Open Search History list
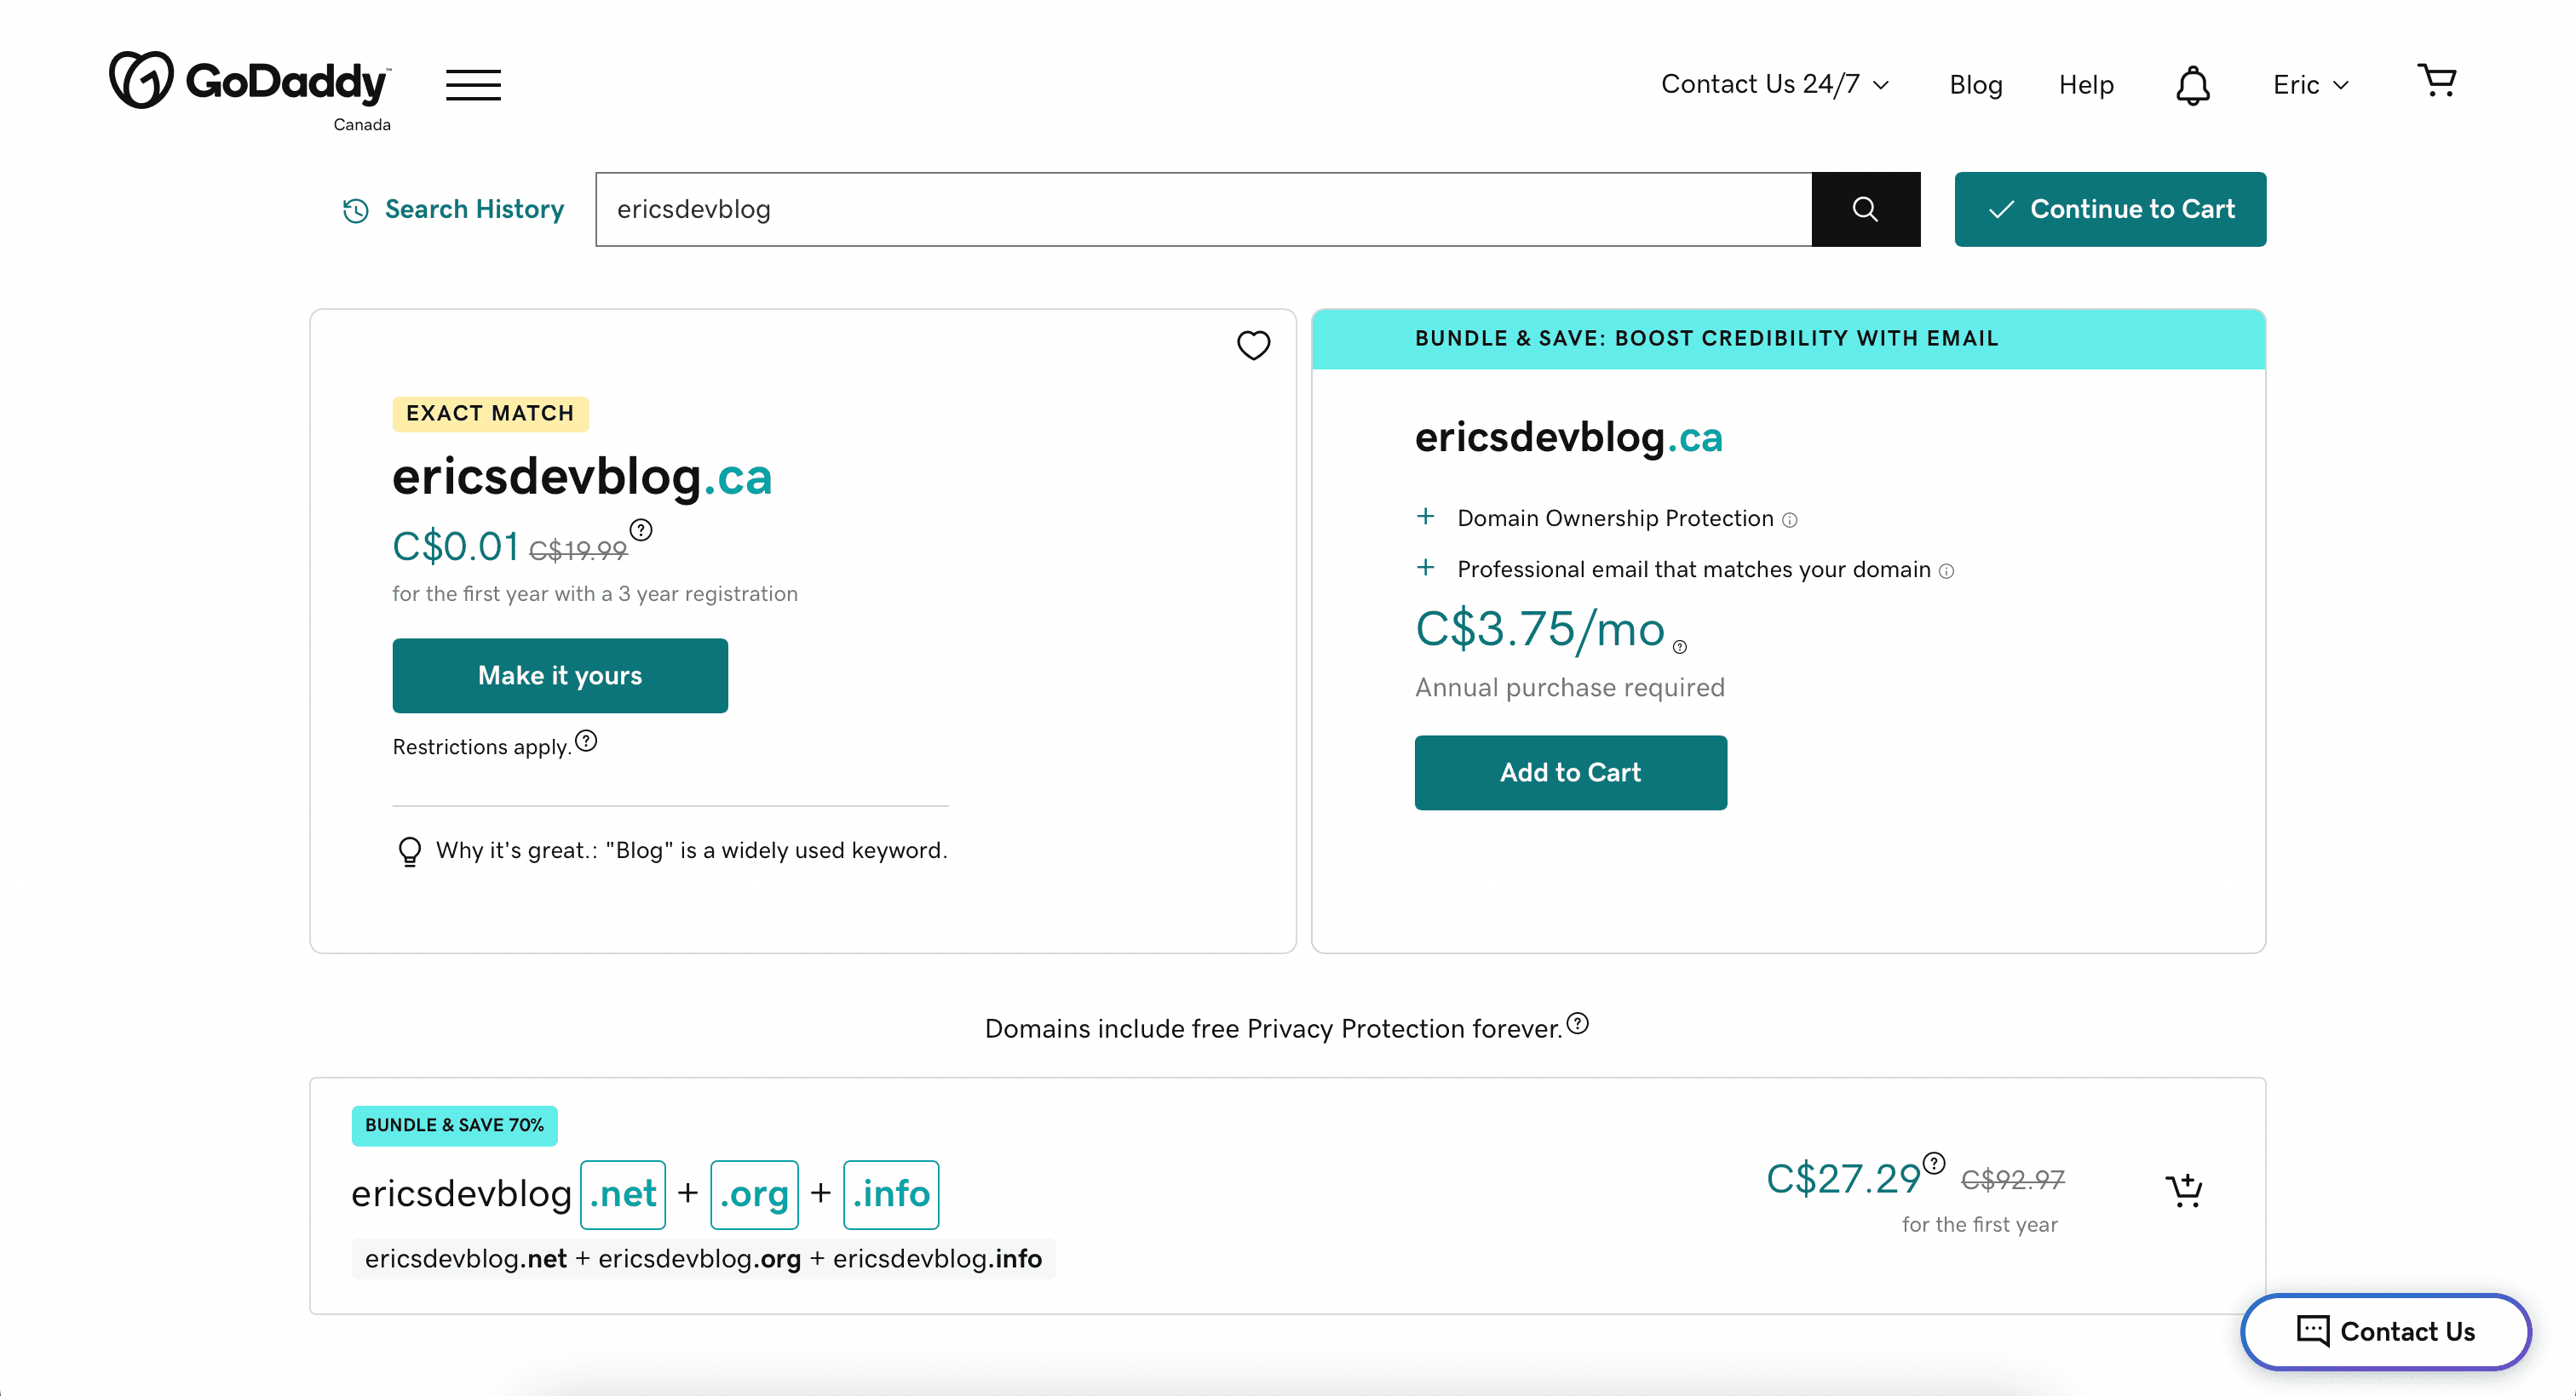2576x1396 pixels. click(453, 209)
